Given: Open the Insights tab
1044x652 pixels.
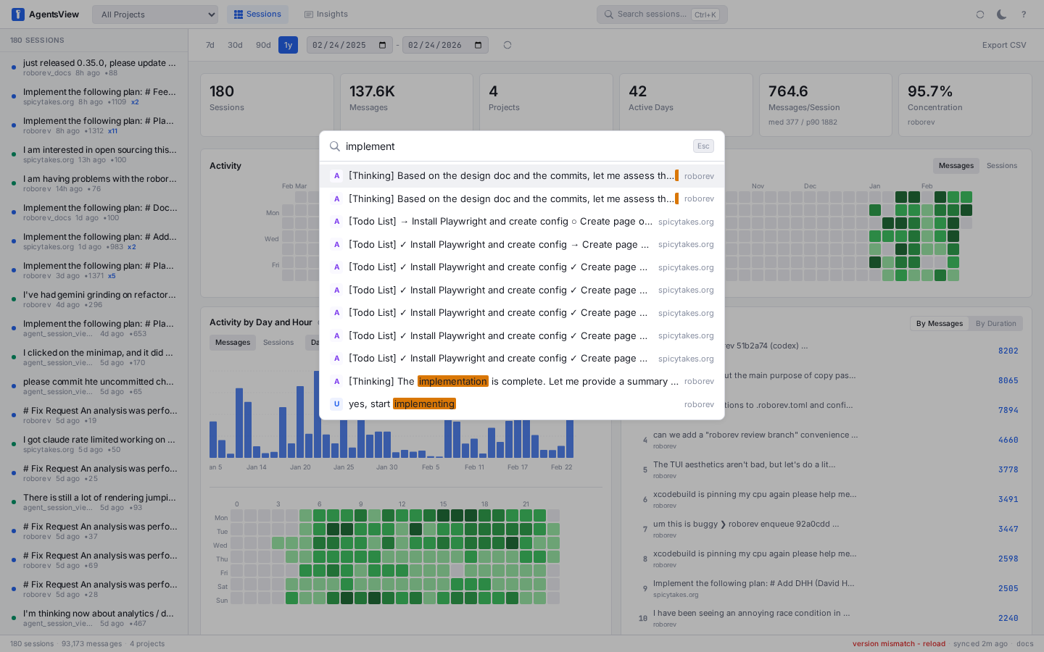Looking at the screenshot, I should tap(326, 14).
